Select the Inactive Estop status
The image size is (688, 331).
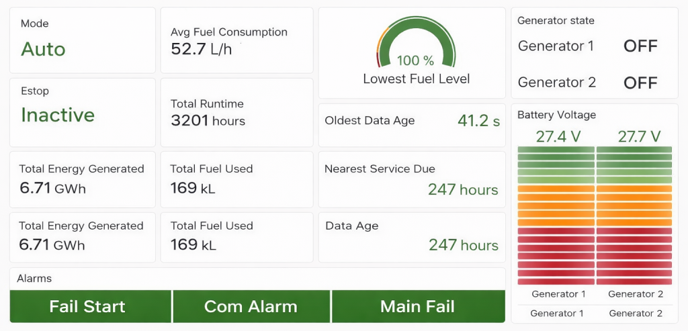pos(58,115)
